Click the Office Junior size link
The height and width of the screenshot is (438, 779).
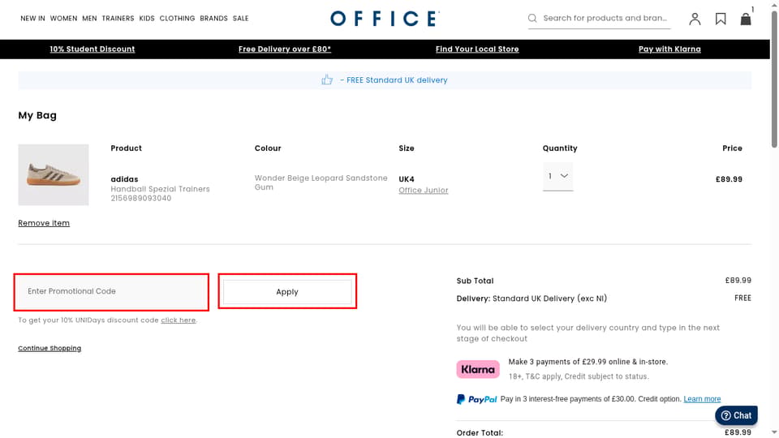[x=424, y=190]
